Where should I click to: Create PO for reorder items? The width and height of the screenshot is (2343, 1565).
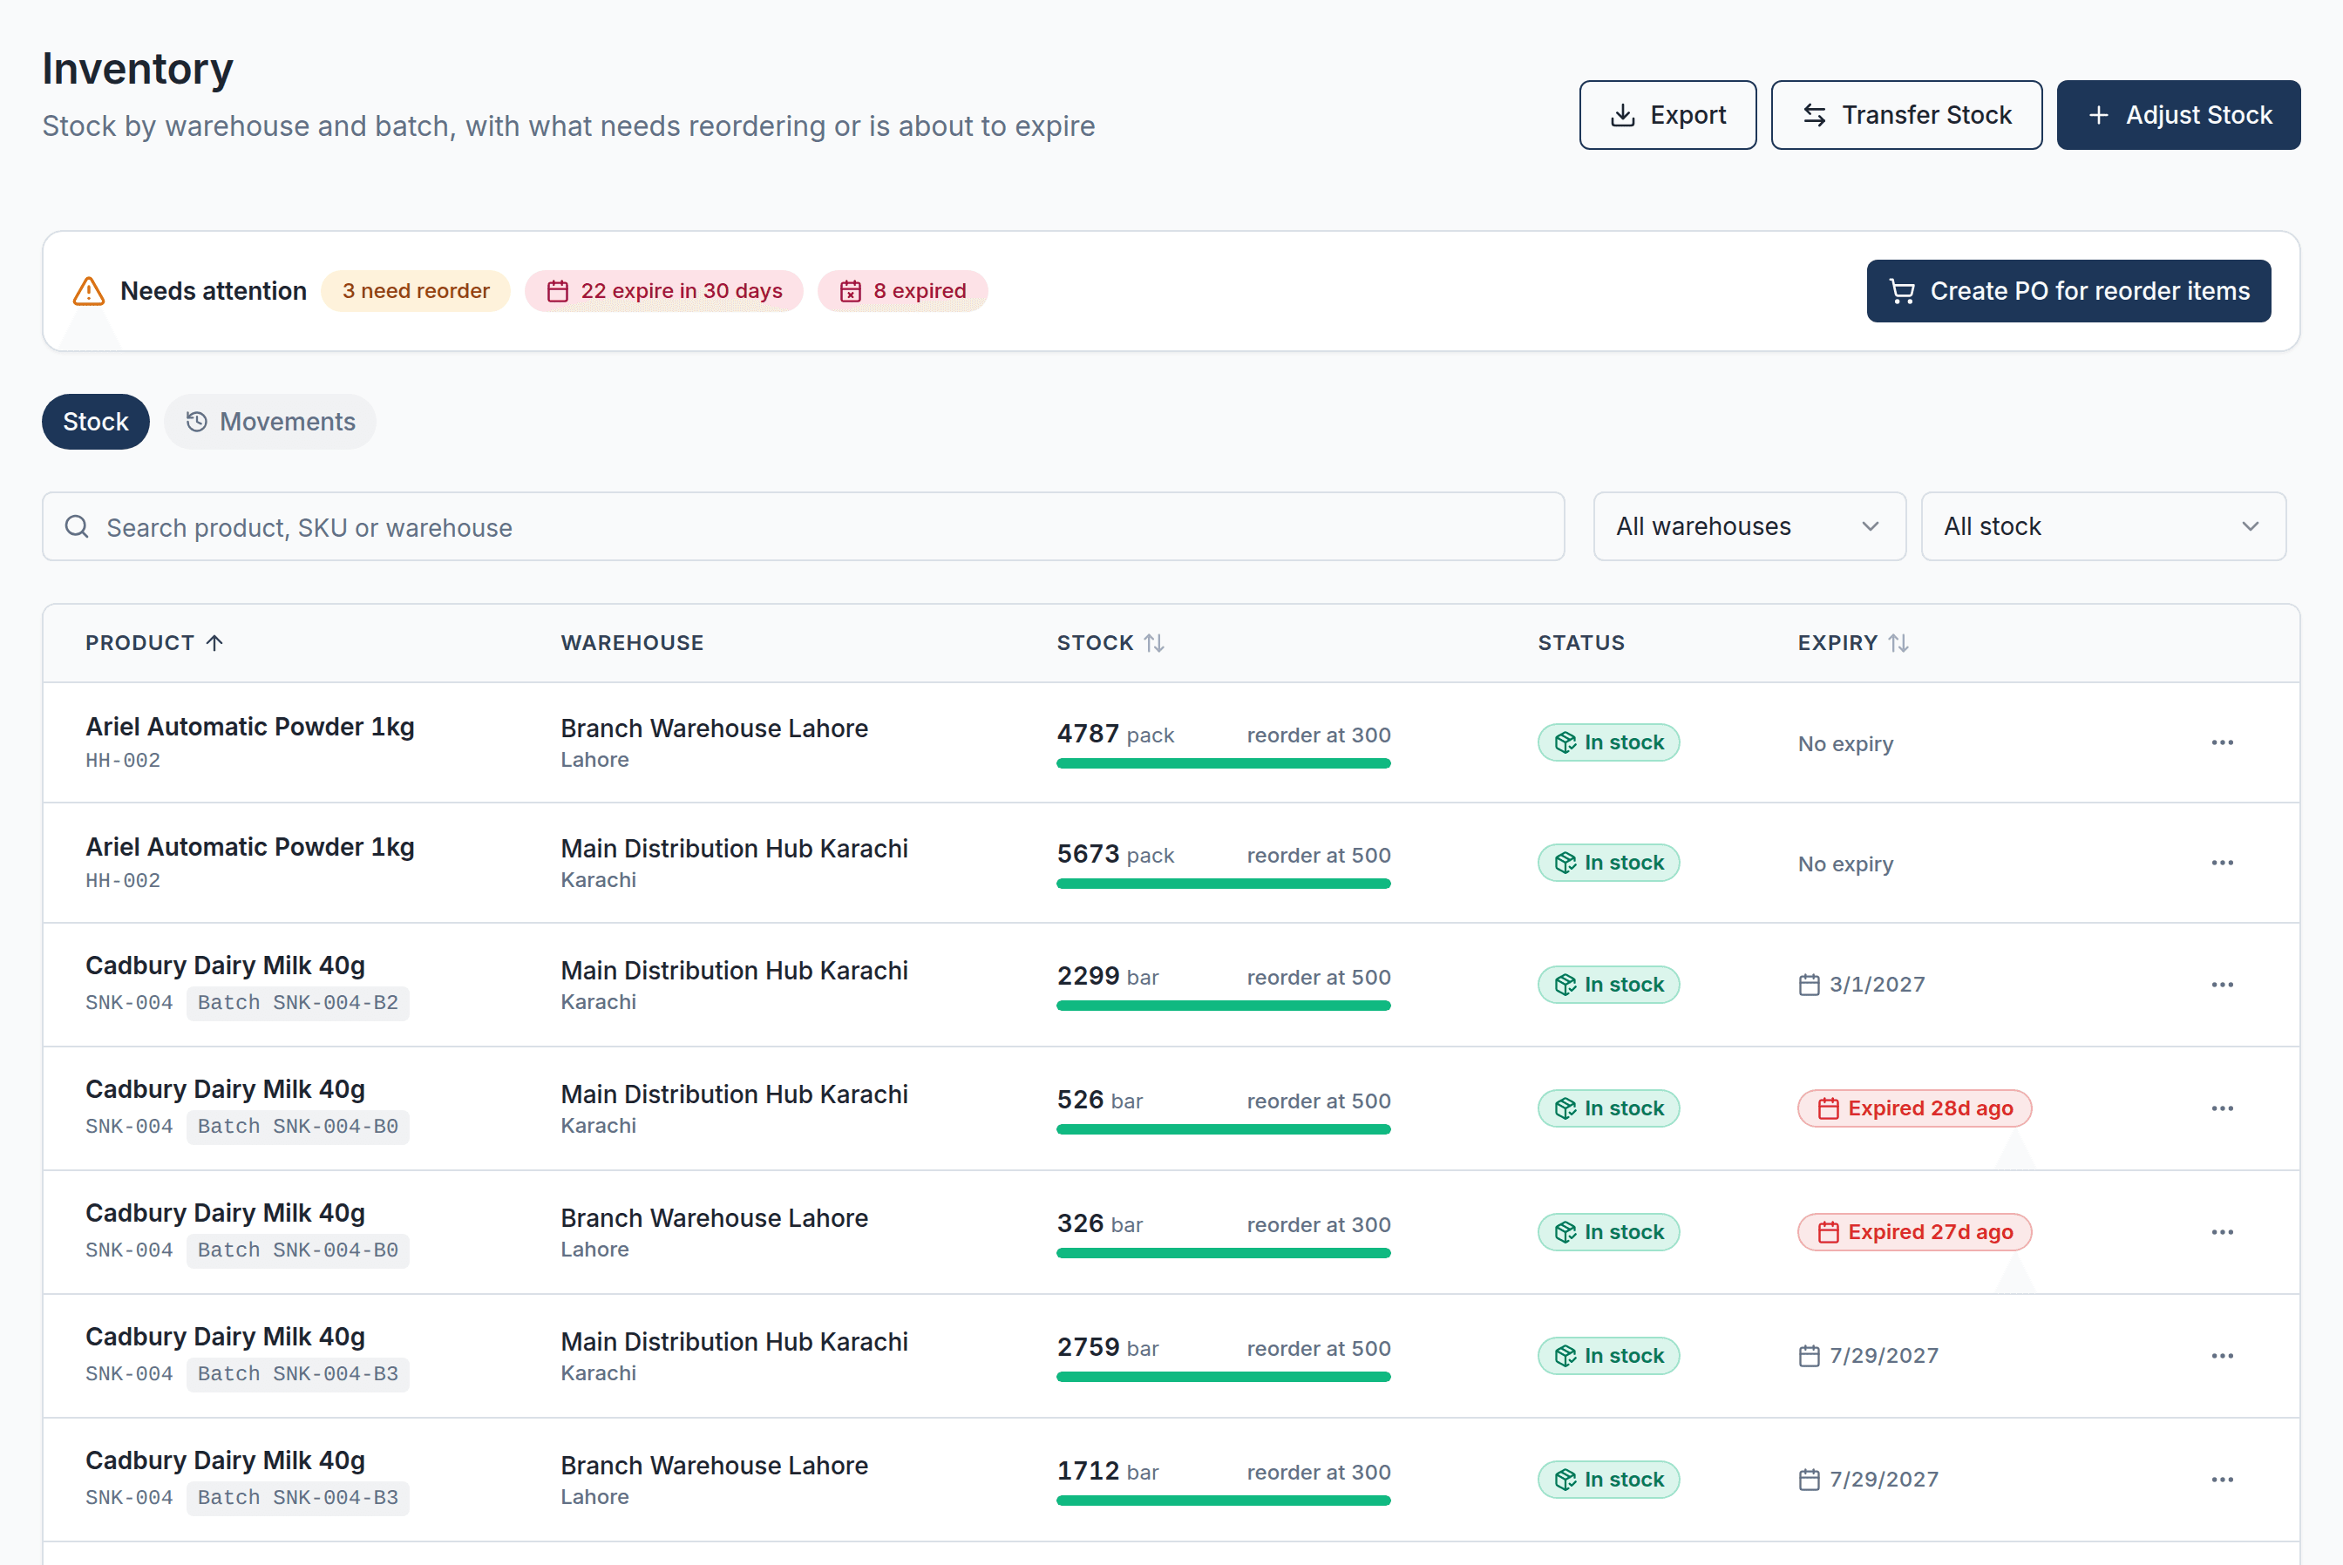point(2068,291)
